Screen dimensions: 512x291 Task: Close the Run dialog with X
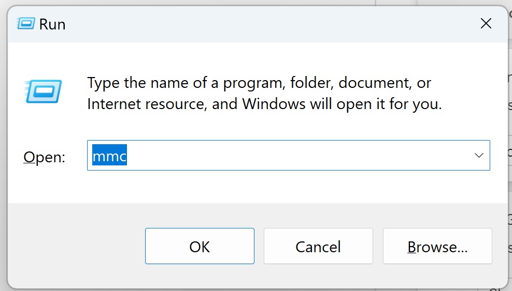(x=486, y=23)
